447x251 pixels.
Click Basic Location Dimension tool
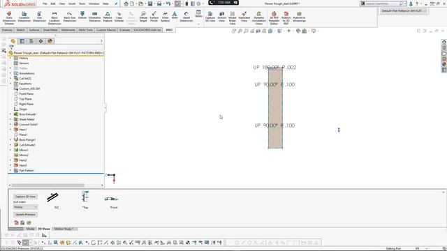coord(54,18)
